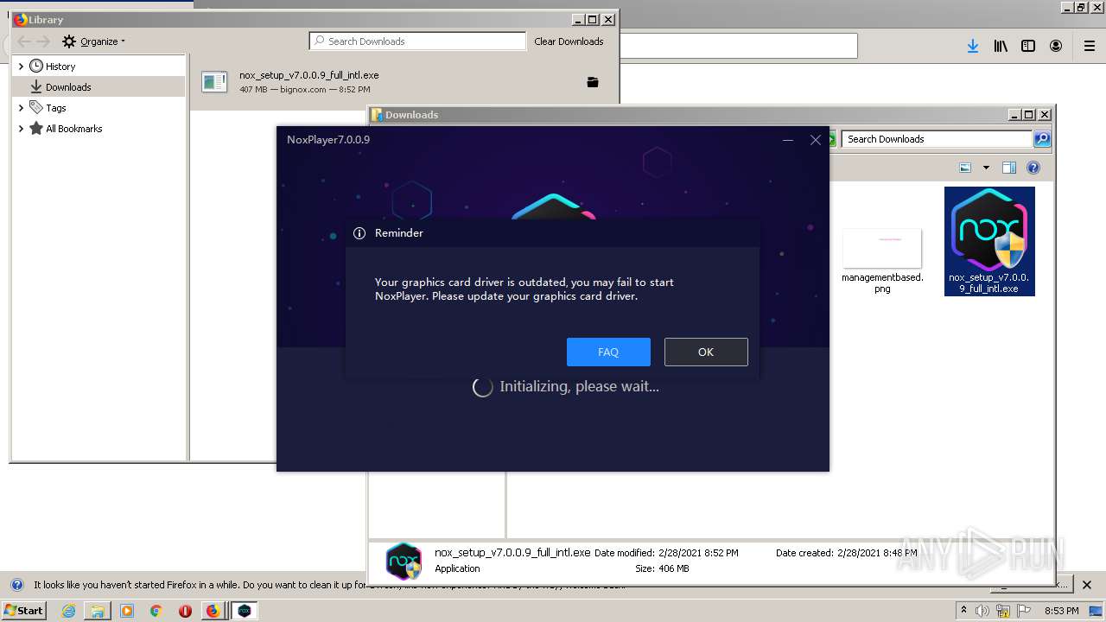Viewport: 1106px width, 622px height.
Task: Select nox_setup_v7.0.0.9_full_intl.exe download entry
Action: [x=404, y=82]
